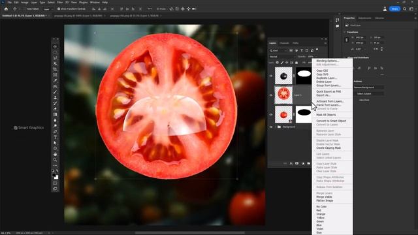The image size is (418, 235).
Task: Click the Select Subject button
Action: (x=368, y=94)
